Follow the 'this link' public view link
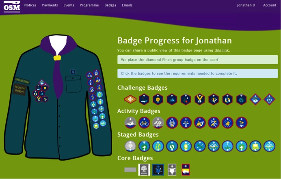 [222, 50]
